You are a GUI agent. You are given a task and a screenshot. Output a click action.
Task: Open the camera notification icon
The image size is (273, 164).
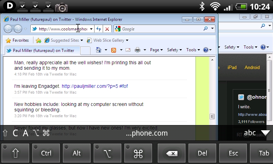(x=61, y=7)
